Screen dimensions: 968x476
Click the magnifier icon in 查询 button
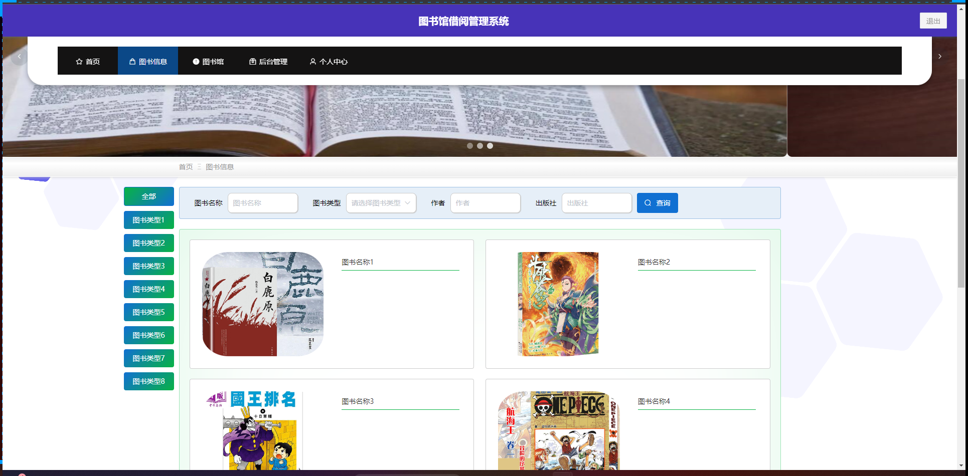[648, 203]
